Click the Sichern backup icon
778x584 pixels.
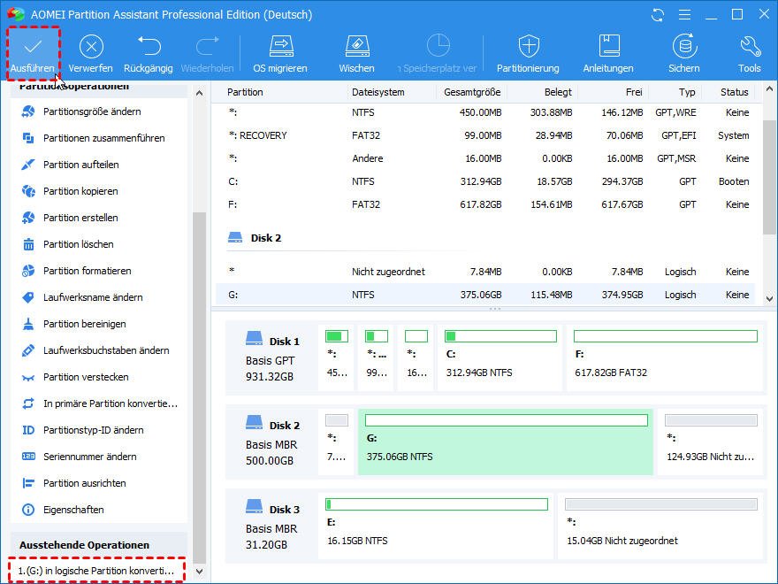pos(683,46)
